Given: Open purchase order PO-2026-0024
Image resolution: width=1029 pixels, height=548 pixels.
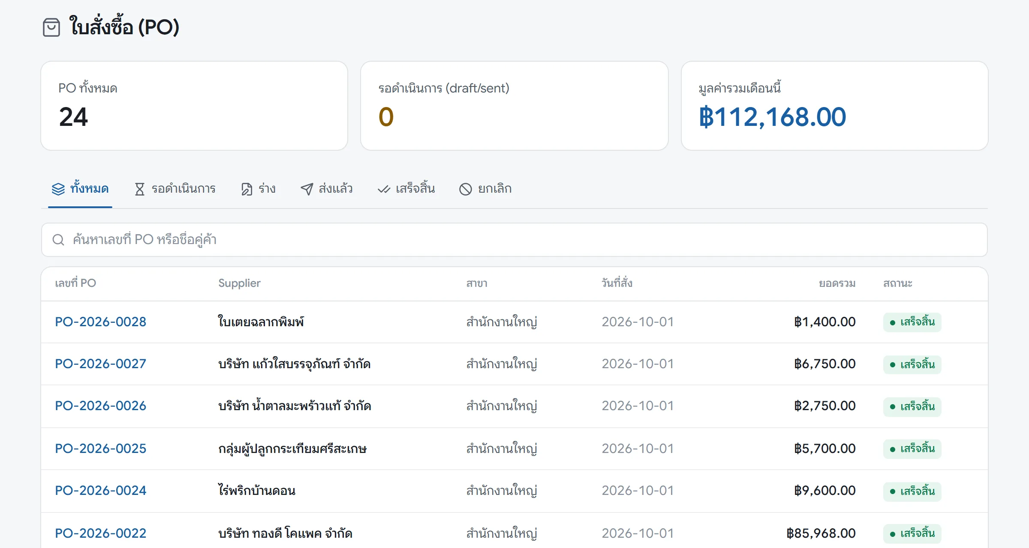Looking at the screenshot, I should pyautogui.click(x=101, y=491).
